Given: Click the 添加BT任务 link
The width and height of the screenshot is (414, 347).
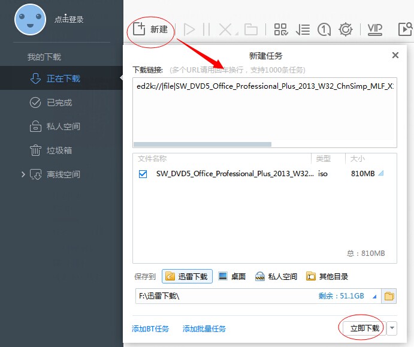Looking at the screenshot, I should [150, 329].
